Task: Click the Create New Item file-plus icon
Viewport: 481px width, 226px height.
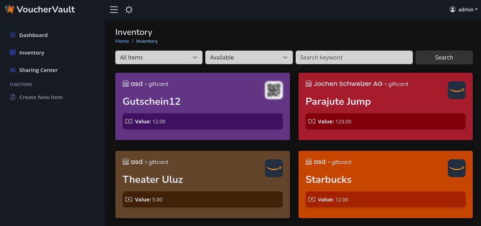Action: coord(13,97)
